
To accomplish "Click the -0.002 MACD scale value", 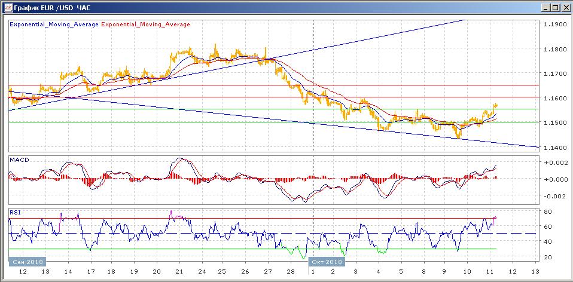I will pyautogui.click(x=553, y=196).
